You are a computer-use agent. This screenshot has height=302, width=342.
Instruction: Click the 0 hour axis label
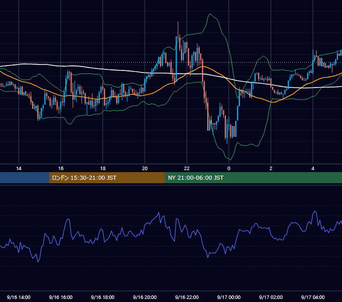[x=229, y=169]
